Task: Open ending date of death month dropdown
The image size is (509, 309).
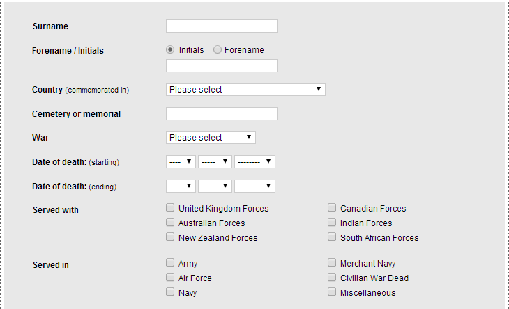Action: (x=215, y=187)
